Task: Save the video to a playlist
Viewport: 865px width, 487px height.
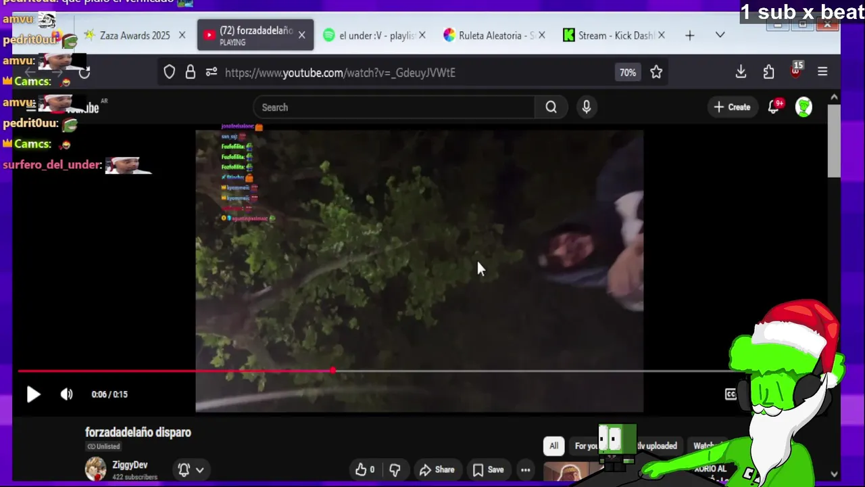Action: [x=489, y=469]
